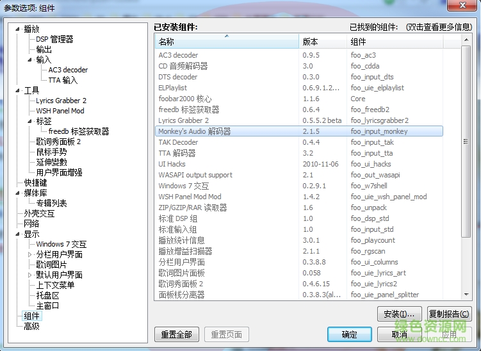This screenshot has width=481, height=351.
Task: Open 歌词图片 settings in tree
Action: click(x=51, y=265)
